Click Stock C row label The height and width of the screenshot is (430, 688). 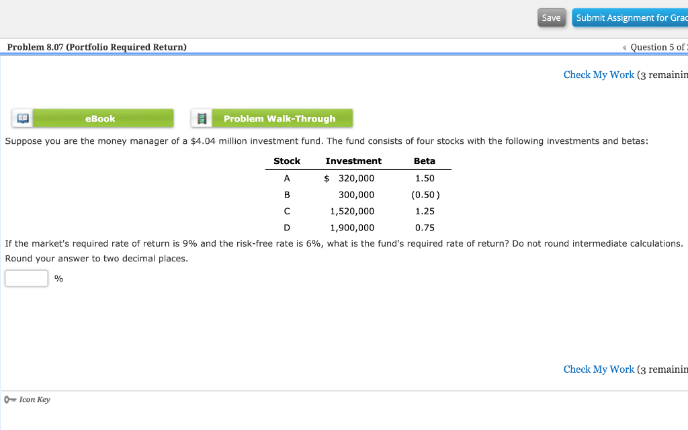(287, 212)
